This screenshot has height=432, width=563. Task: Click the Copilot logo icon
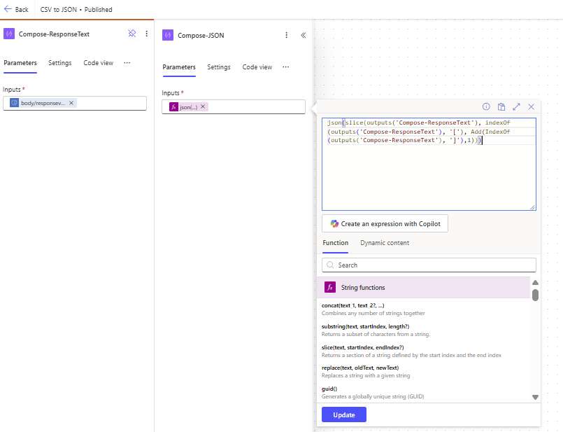click(334, 223)
